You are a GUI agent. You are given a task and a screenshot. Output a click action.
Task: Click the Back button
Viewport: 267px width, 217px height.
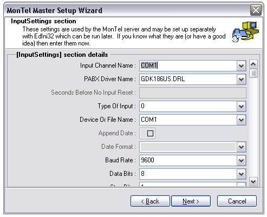coord(150,201)
